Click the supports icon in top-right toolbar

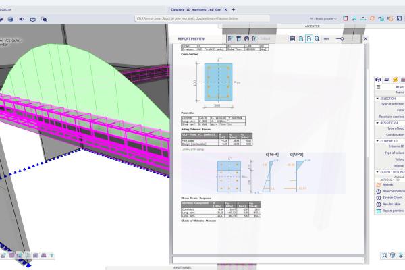coord(363,18)
